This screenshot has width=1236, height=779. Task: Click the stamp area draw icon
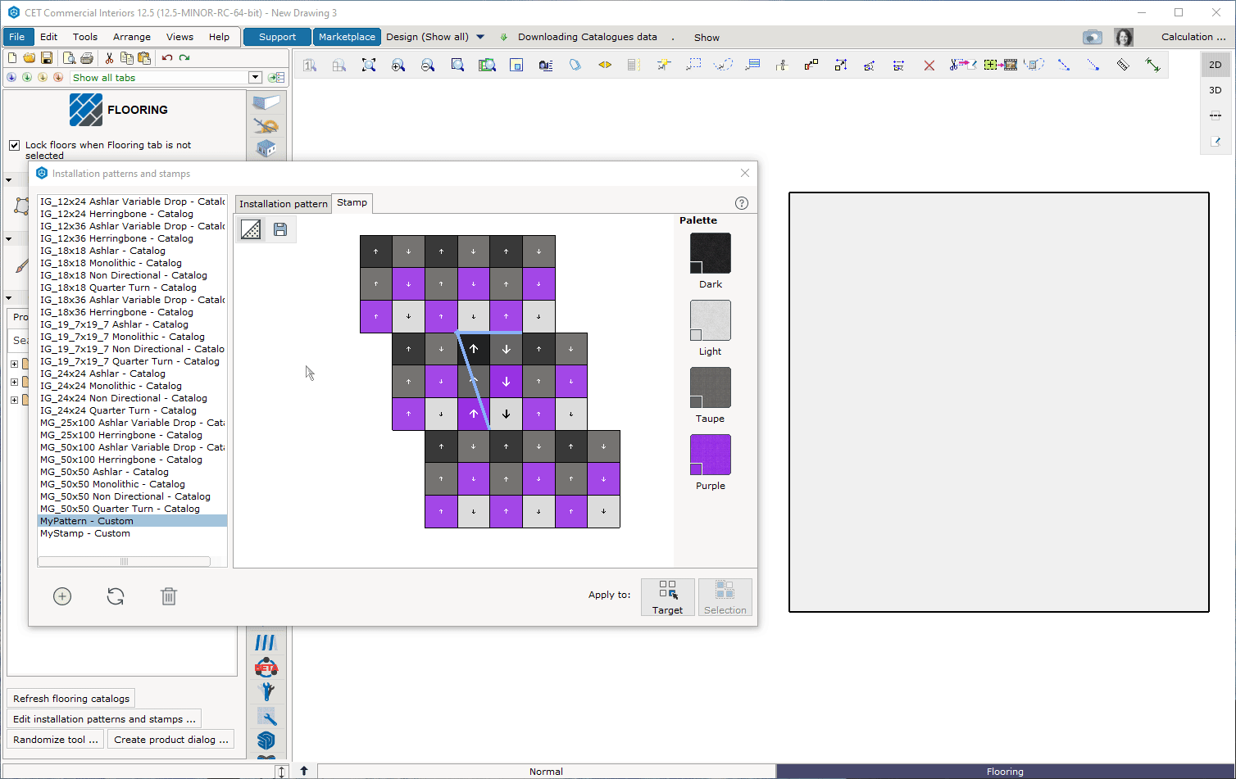252,229
